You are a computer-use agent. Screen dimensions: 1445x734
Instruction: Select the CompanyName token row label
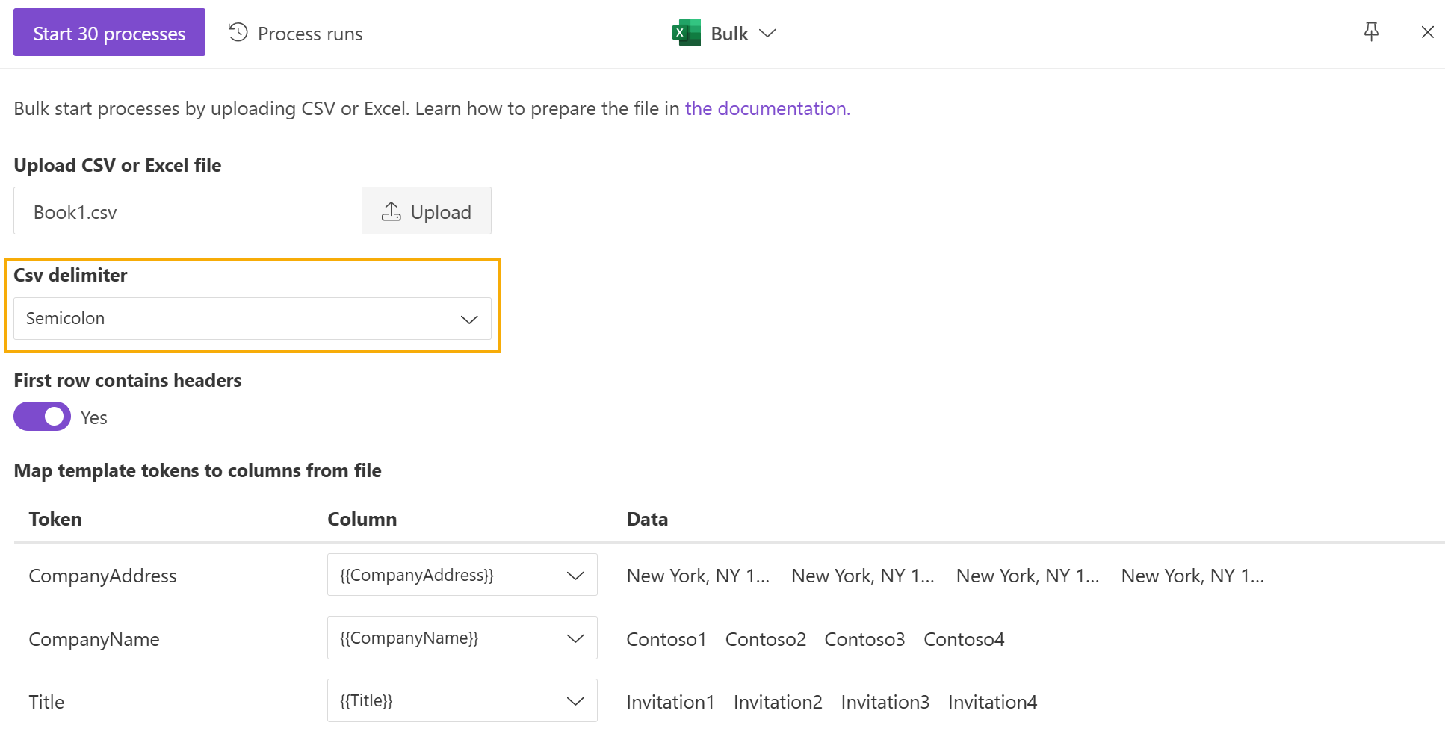(x=94, y=640)
